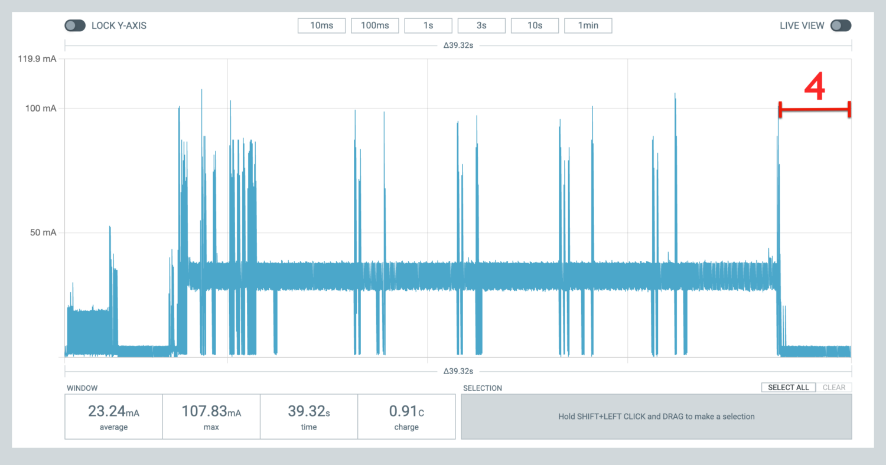The image size is (886, 465).
Task: Click the shift-drag selection instruction panel
Action: [x=656, y=416]
